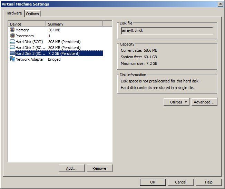Click the Hard Disk 3 drive icon
This screenshot has height=189, width=225.
tap(12, 53)
